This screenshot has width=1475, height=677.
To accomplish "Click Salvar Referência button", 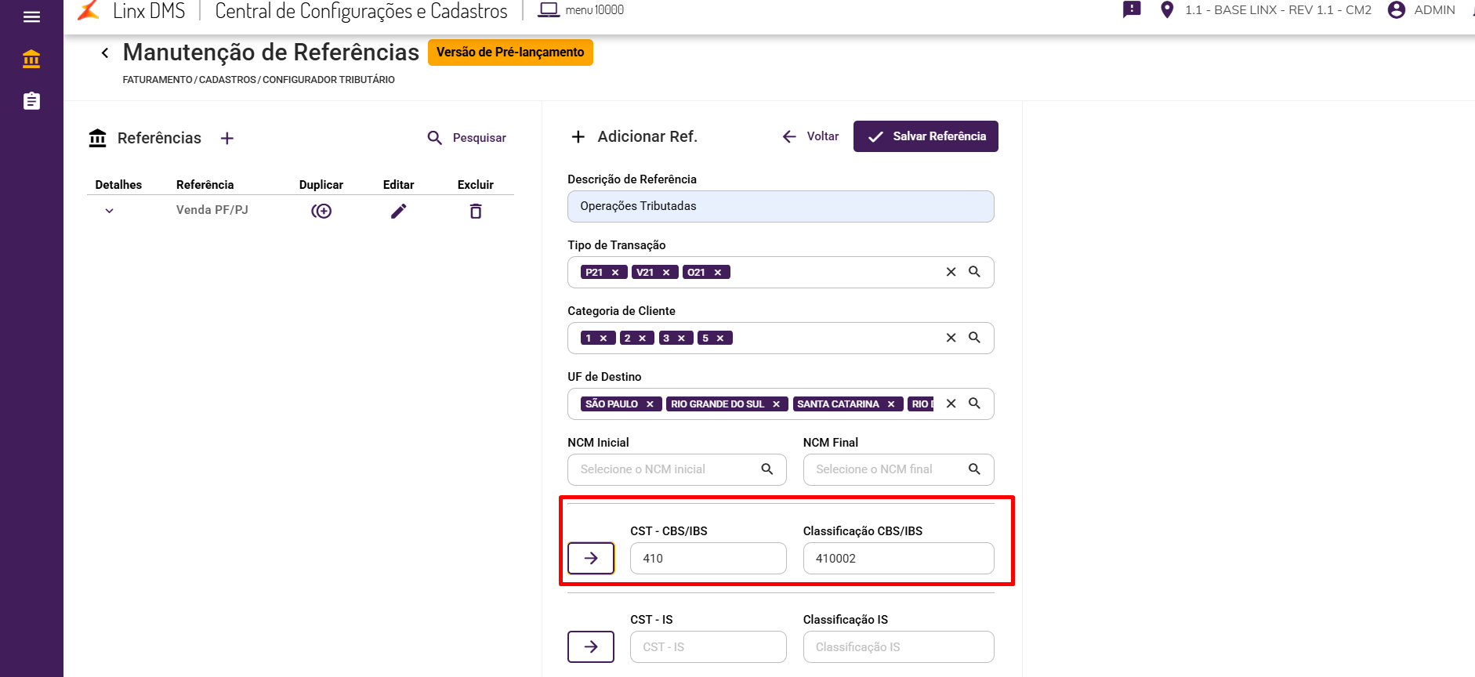I will pyautogui.click(x=926, y=136).
